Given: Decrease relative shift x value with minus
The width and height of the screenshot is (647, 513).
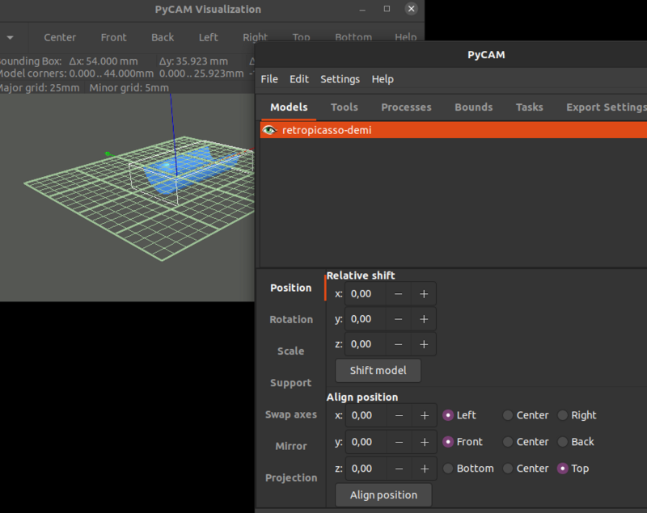Looking at the screenshot, I should click(398, 294).
